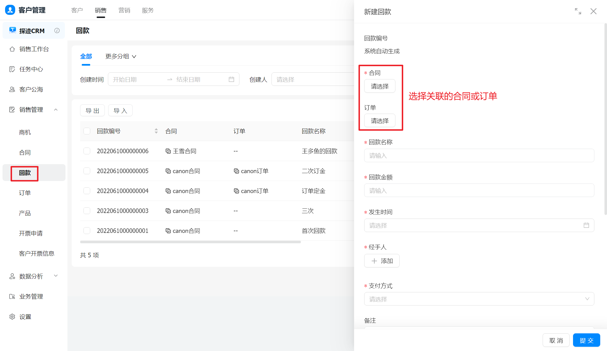Click the 回款金额 input field
Image resolution: width=607 pixels, height=351 pixels.
[479, 191]
